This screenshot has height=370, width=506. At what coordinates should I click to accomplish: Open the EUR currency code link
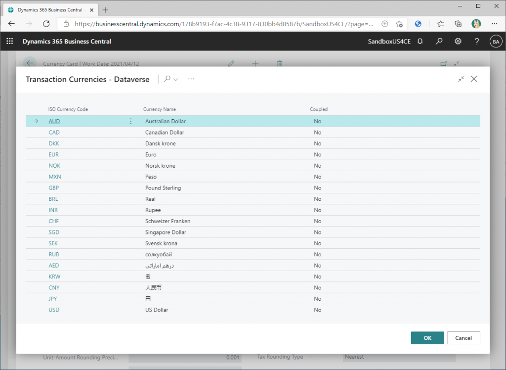53,155
